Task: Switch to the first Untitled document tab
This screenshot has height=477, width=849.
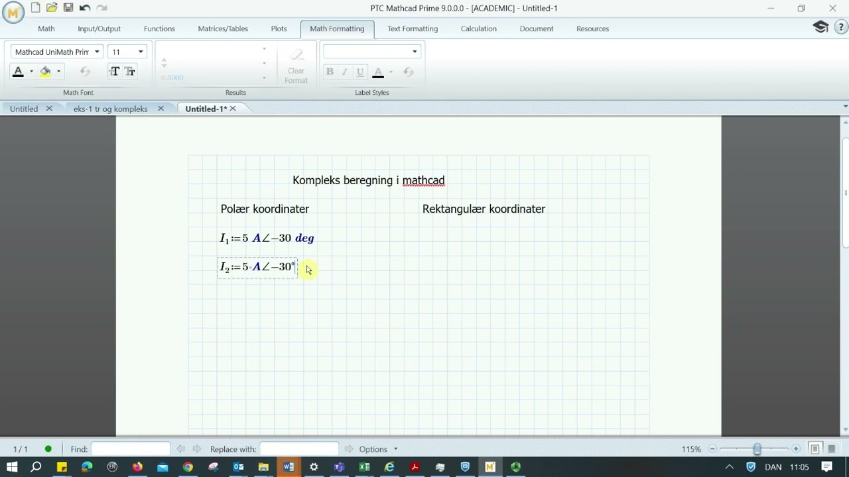Action: 24,109
